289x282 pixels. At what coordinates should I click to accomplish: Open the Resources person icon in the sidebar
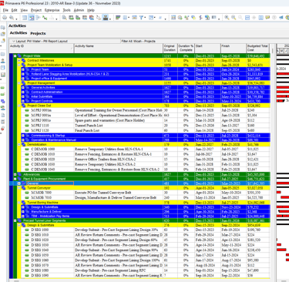pyautogui.click(x=3, y=61)
